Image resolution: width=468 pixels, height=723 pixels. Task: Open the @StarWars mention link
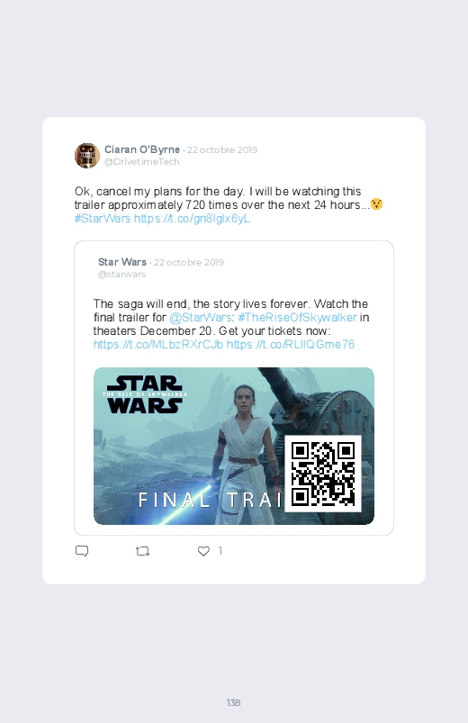click(x=200, y=317)
